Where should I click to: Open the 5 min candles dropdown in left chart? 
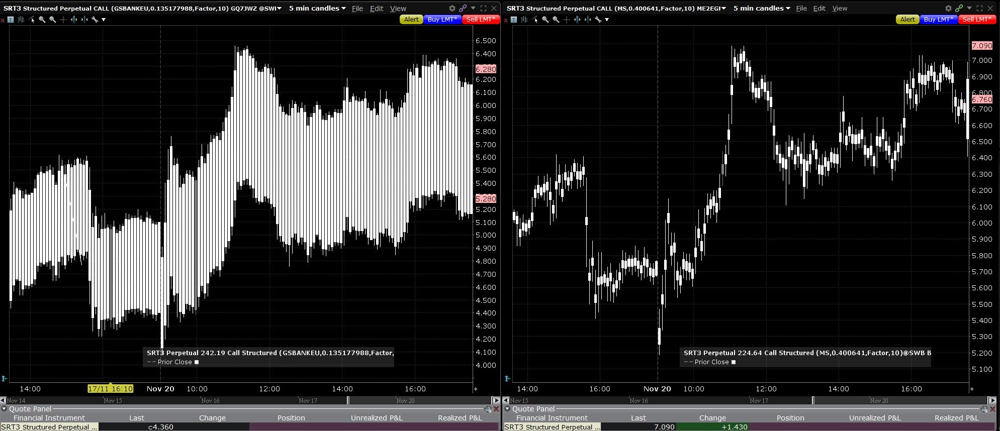pyautogui.click(x=317, y=8)
